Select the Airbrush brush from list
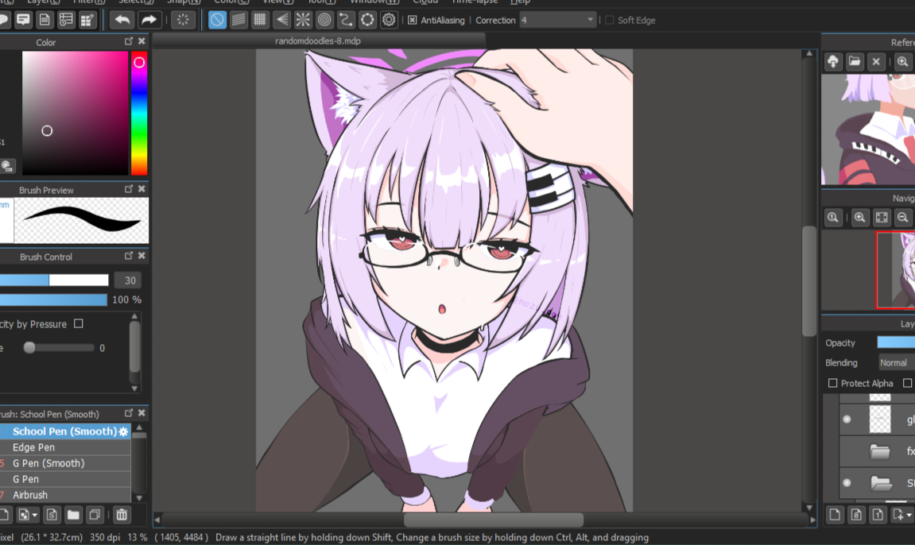The width and height of the screenshot is (915, 545). (x=30, y=495)
